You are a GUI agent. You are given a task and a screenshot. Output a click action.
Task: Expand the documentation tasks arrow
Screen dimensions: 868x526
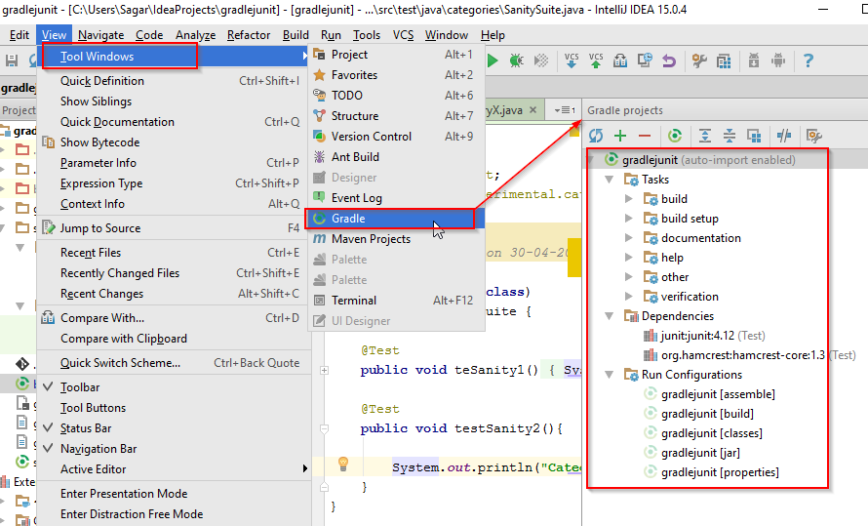click(629, 237)
